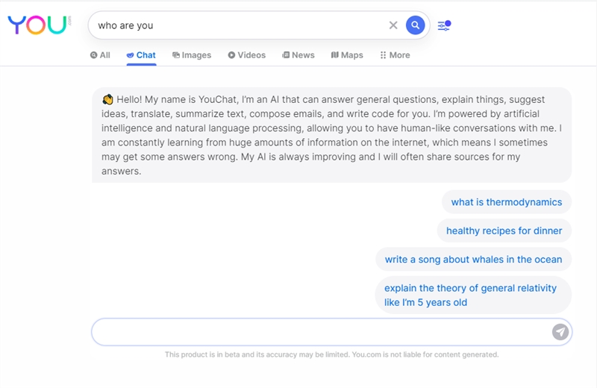Click the YouChat greeting message bubble
This screenshot has width=597, height=388.
point(331,135)
